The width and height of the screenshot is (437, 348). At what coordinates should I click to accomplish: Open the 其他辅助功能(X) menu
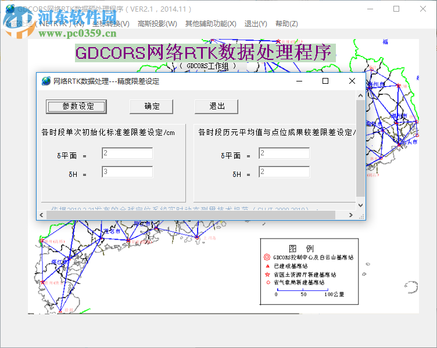click(x=211, y=24)
